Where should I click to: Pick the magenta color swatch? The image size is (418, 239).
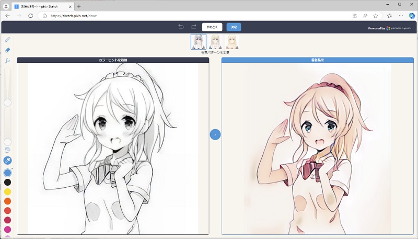point(7,229)
